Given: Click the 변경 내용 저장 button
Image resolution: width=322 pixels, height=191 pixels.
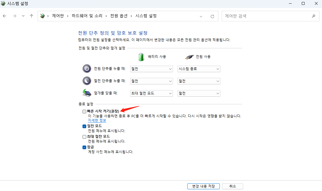Looking at the screenshot, I should click(x=203, y=186).
